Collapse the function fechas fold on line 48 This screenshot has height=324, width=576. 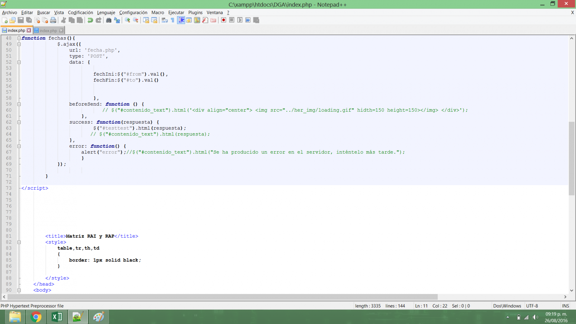pos(19,38)
